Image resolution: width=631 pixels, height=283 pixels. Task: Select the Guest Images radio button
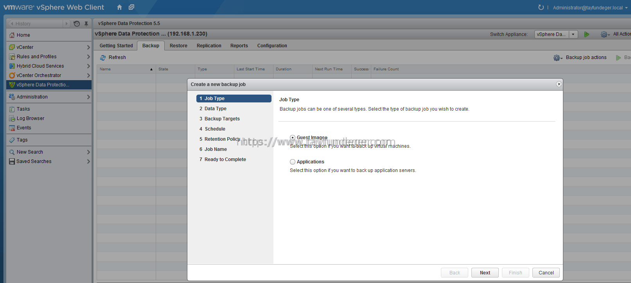293,138
